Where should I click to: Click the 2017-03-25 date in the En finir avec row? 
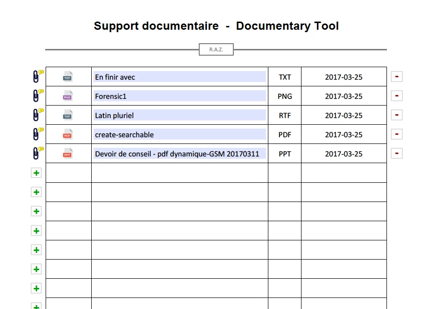pyautogui.click(x=343, y=77)
